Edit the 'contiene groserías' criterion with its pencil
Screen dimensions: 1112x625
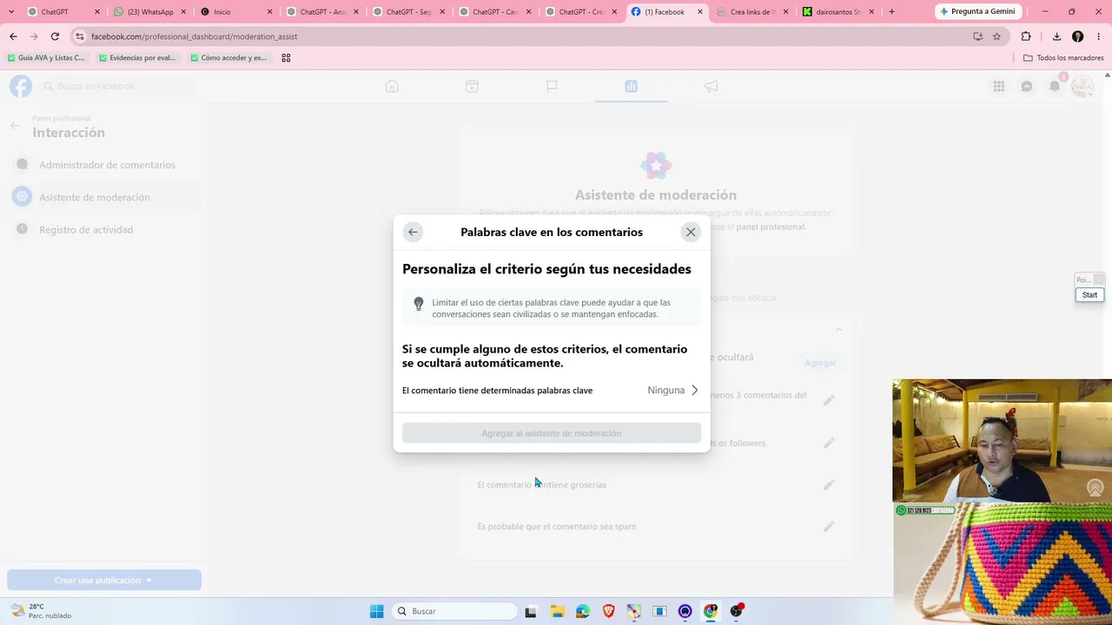click(829, 484)
